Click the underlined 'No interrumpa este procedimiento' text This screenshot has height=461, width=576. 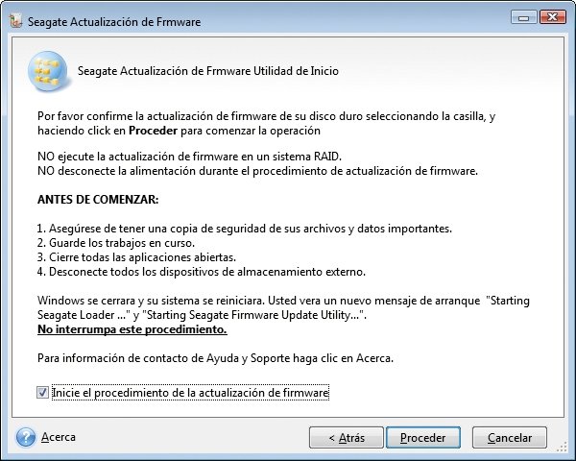pos(132,329)
